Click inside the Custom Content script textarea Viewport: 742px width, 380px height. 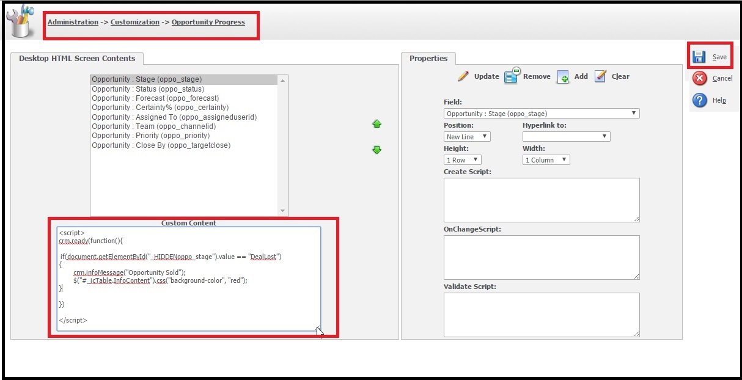coord(189,279)
